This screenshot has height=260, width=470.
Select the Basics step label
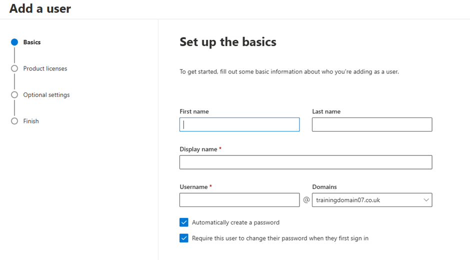click(32, 42)
